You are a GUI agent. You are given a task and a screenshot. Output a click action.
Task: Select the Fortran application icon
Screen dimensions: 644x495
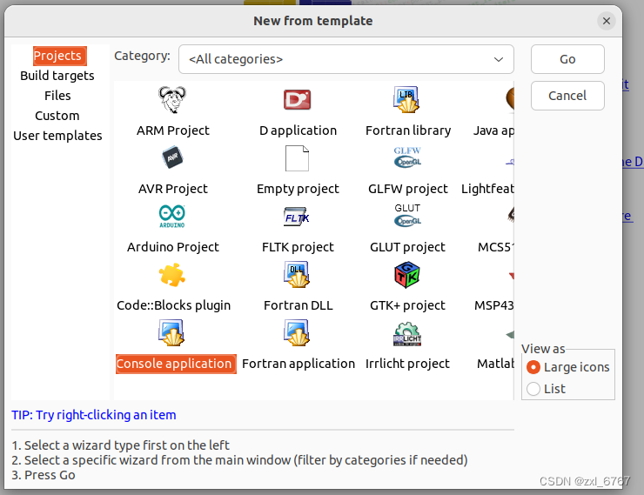tap(297, 333)
